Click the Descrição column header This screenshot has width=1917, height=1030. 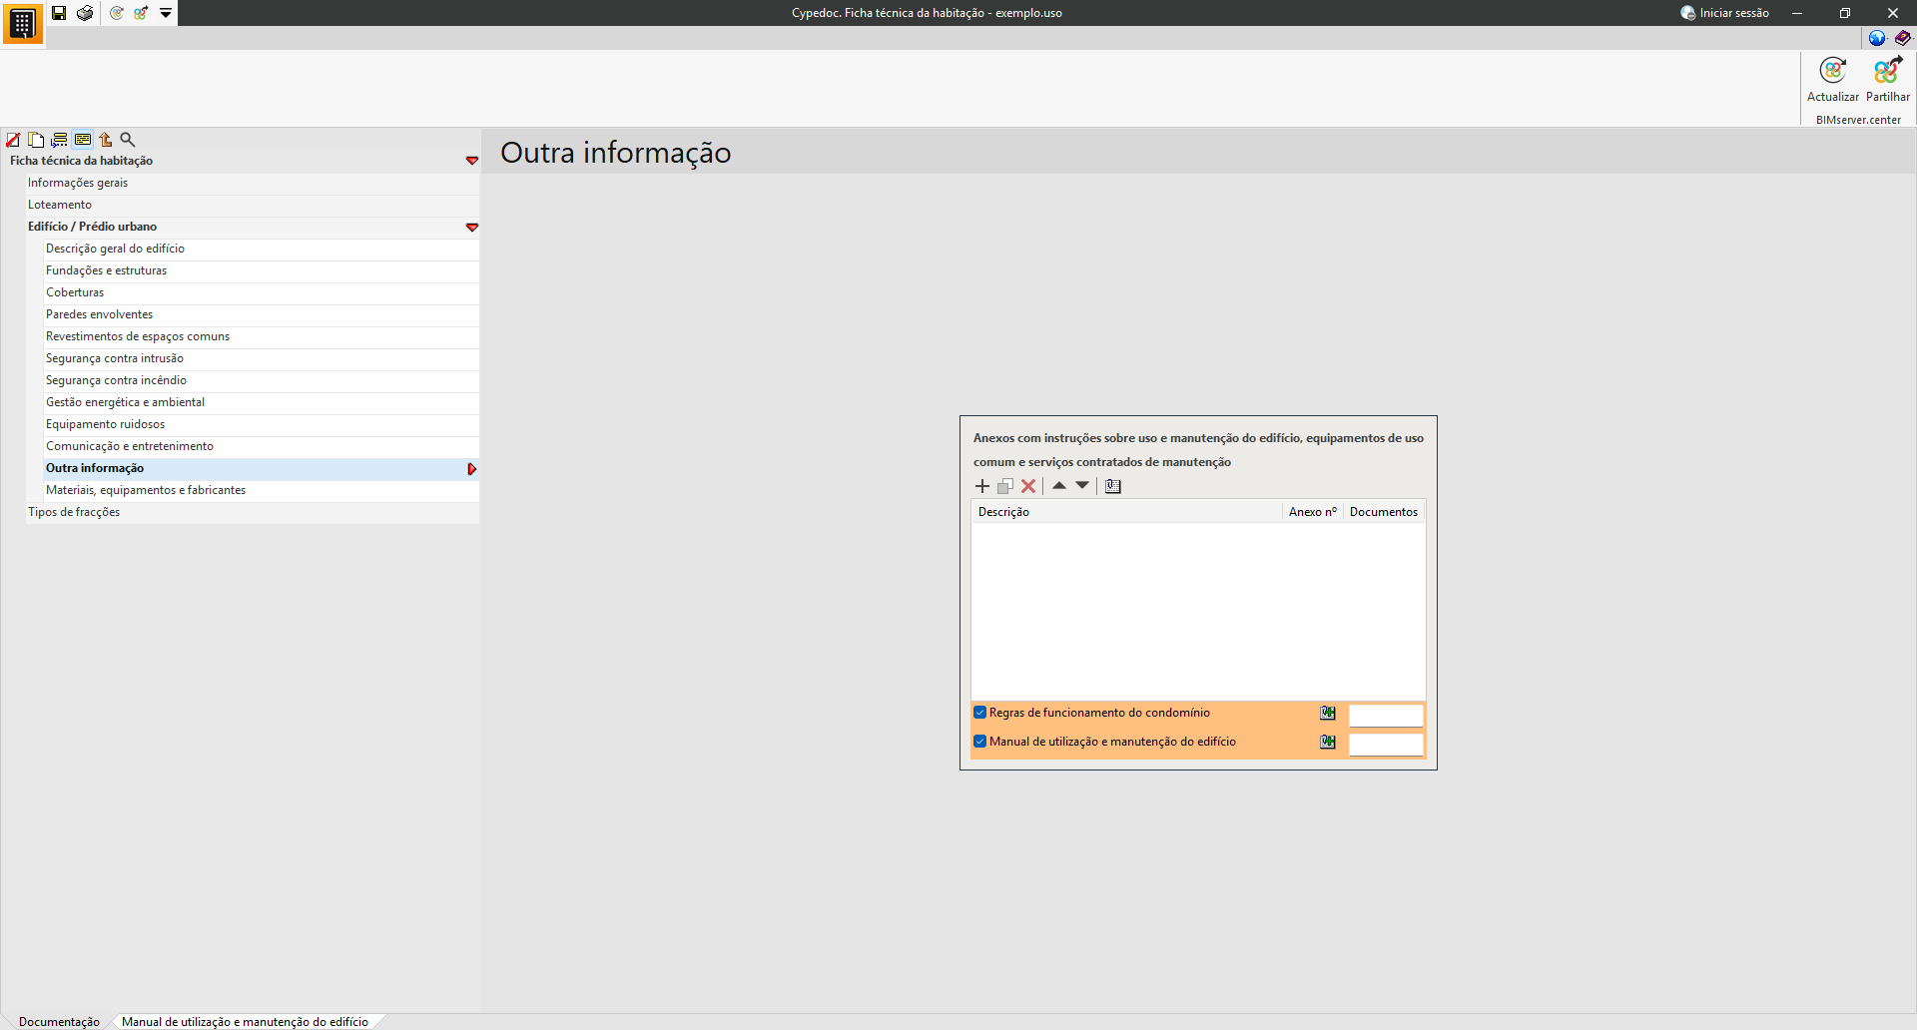click(1127, 512)
